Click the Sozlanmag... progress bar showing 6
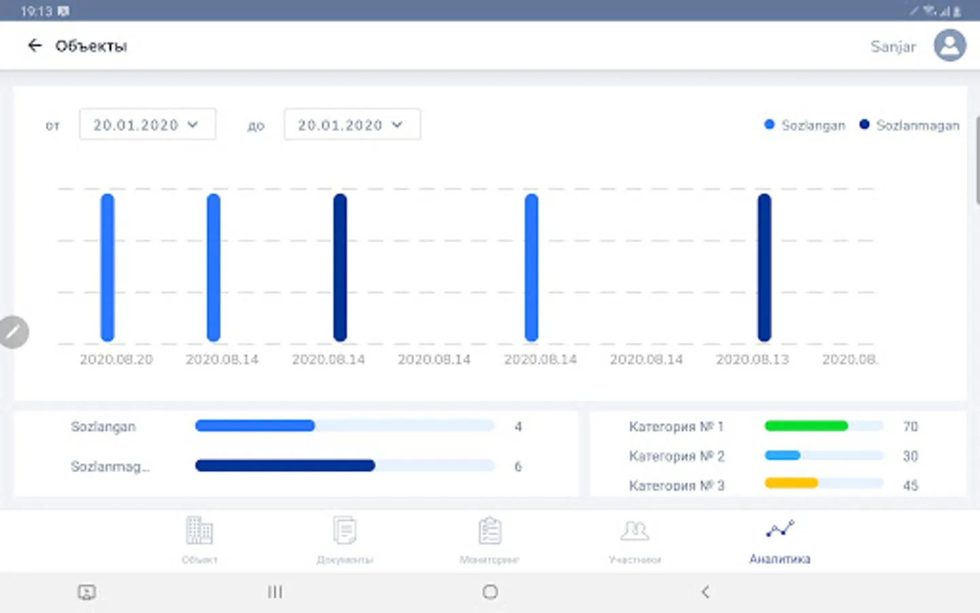Image resolution: width=980 pixels, height=613 pixels. [345, 466]
